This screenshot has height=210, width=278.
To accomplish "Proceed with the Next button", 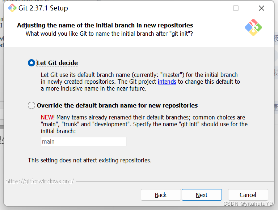I will point(202,195).
